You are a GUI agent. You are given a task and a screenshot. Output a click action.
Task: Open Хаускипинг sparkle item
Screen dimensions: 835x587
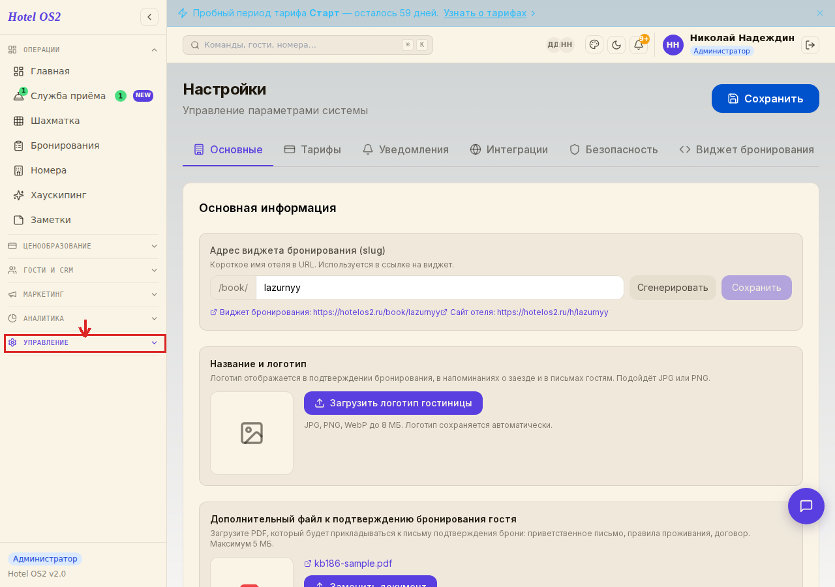tap(83, 195)
